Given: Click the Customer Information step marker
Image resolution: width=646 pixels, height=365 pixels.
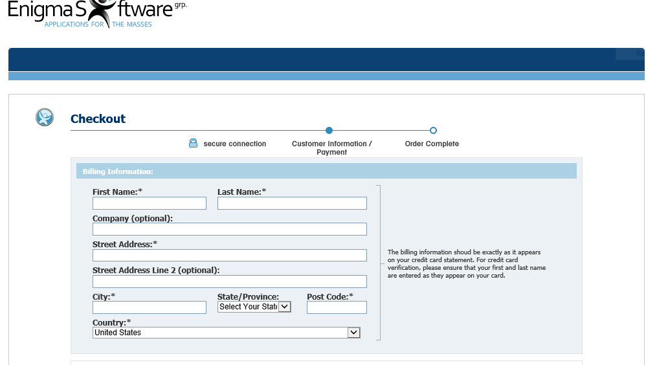Looking at the screenshot, I should coord(329,130).
